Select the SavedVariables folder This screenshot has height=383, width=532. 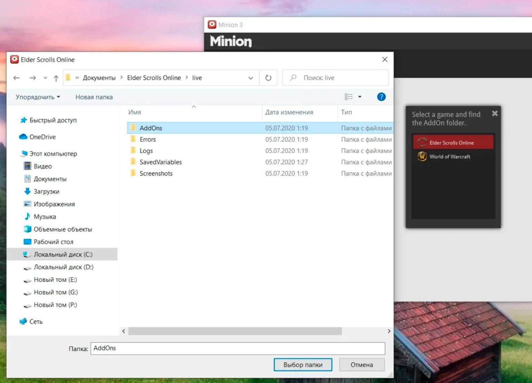(x=160, y=162)
